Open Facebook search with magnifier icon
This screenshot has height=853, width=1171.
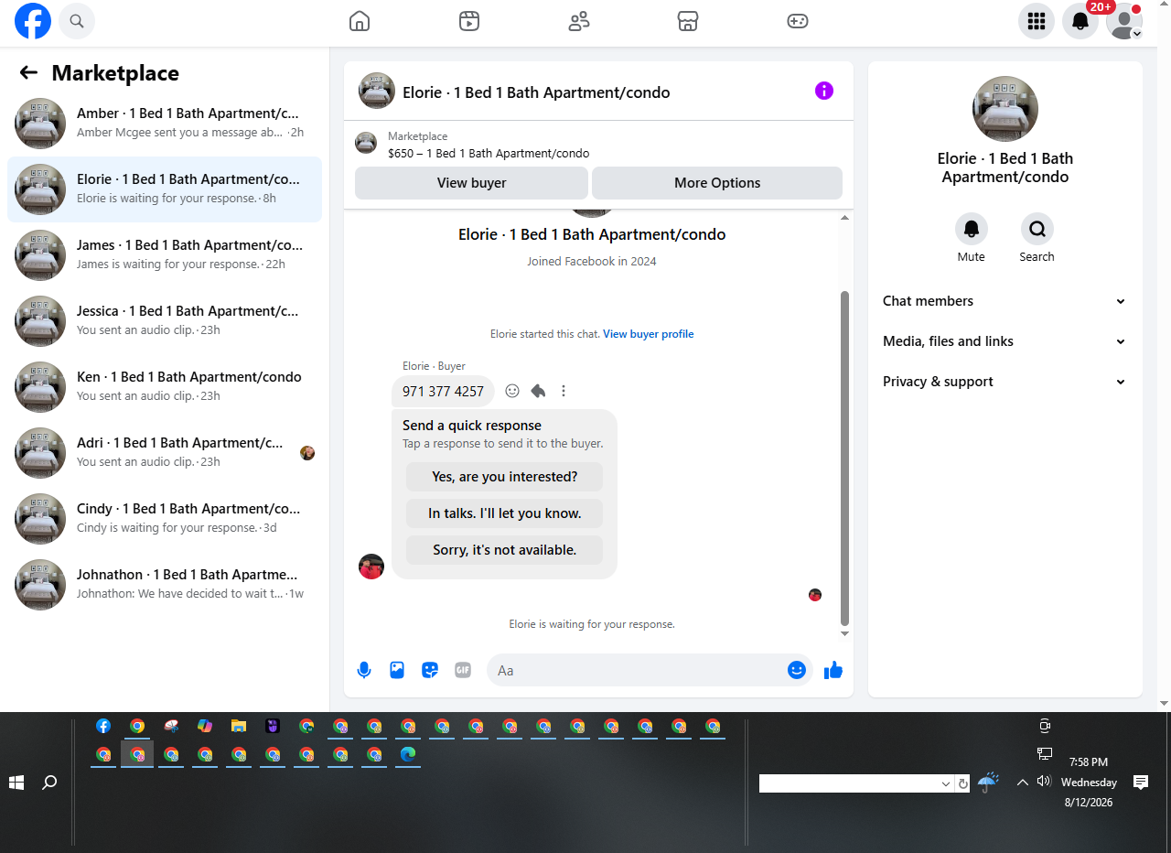77,21
